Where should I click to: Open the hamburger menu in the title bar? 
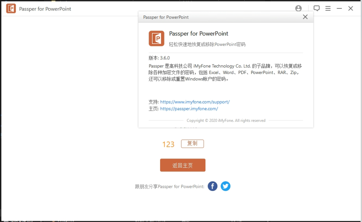328,8
